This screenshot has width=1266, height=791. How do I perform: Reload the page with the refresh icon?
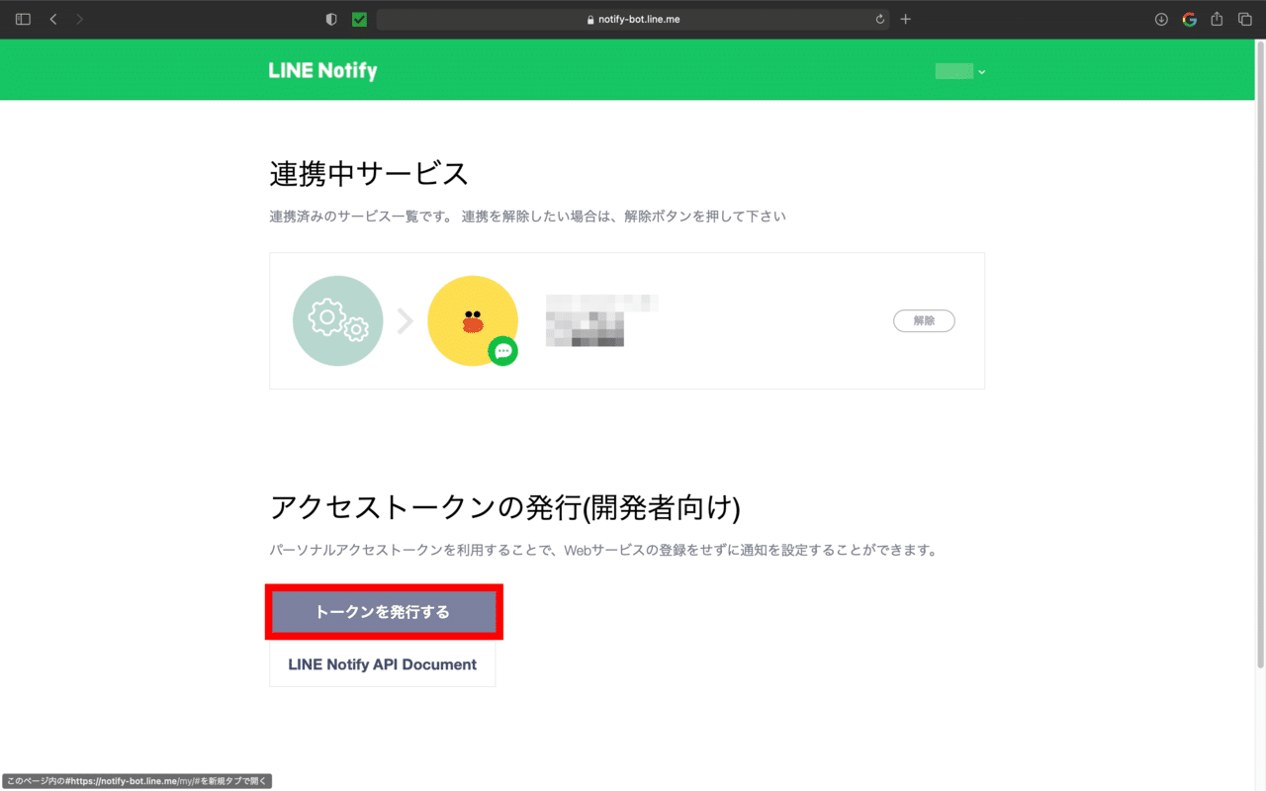point(879,19)
